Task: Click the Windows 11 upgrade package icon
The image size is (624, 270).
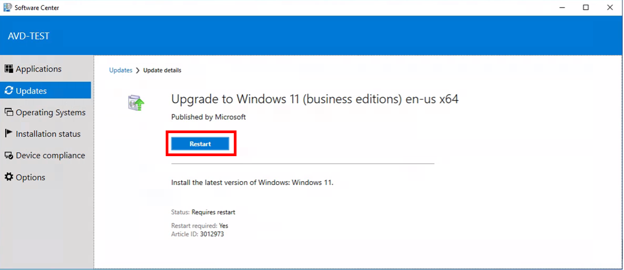Action: [x=136, y=103]
